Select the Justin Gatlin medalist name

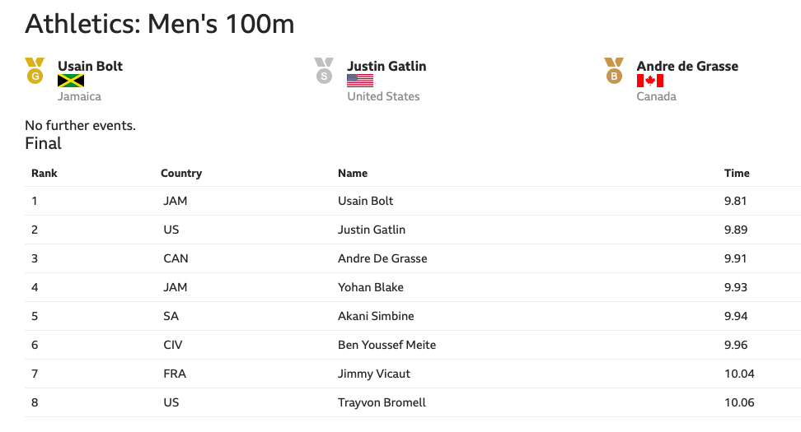[386, 66]
